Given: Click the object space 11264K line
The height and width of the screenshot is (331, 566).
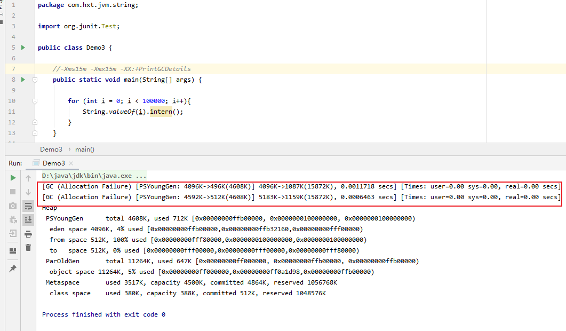Looking at the screenshot, I should pos(212,272).
